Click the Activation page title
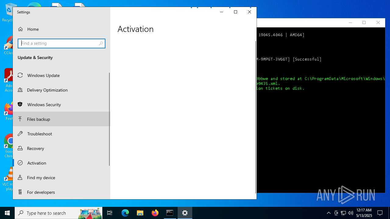390x219 pixels. coord(136,29)
